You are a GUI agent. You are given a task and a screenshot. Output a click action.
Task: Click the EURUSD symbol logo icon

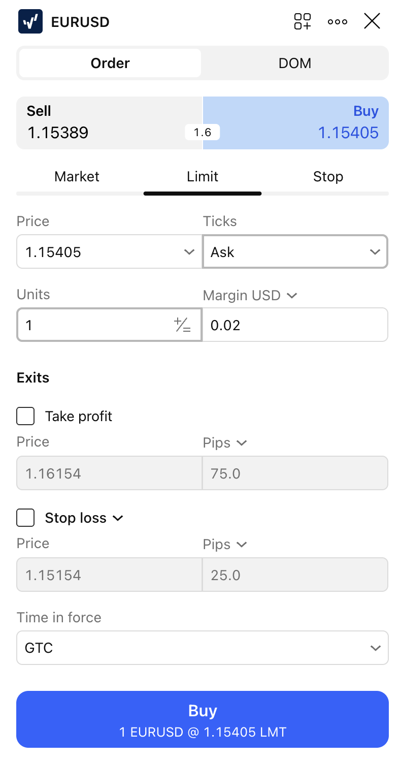pos(30,22)
